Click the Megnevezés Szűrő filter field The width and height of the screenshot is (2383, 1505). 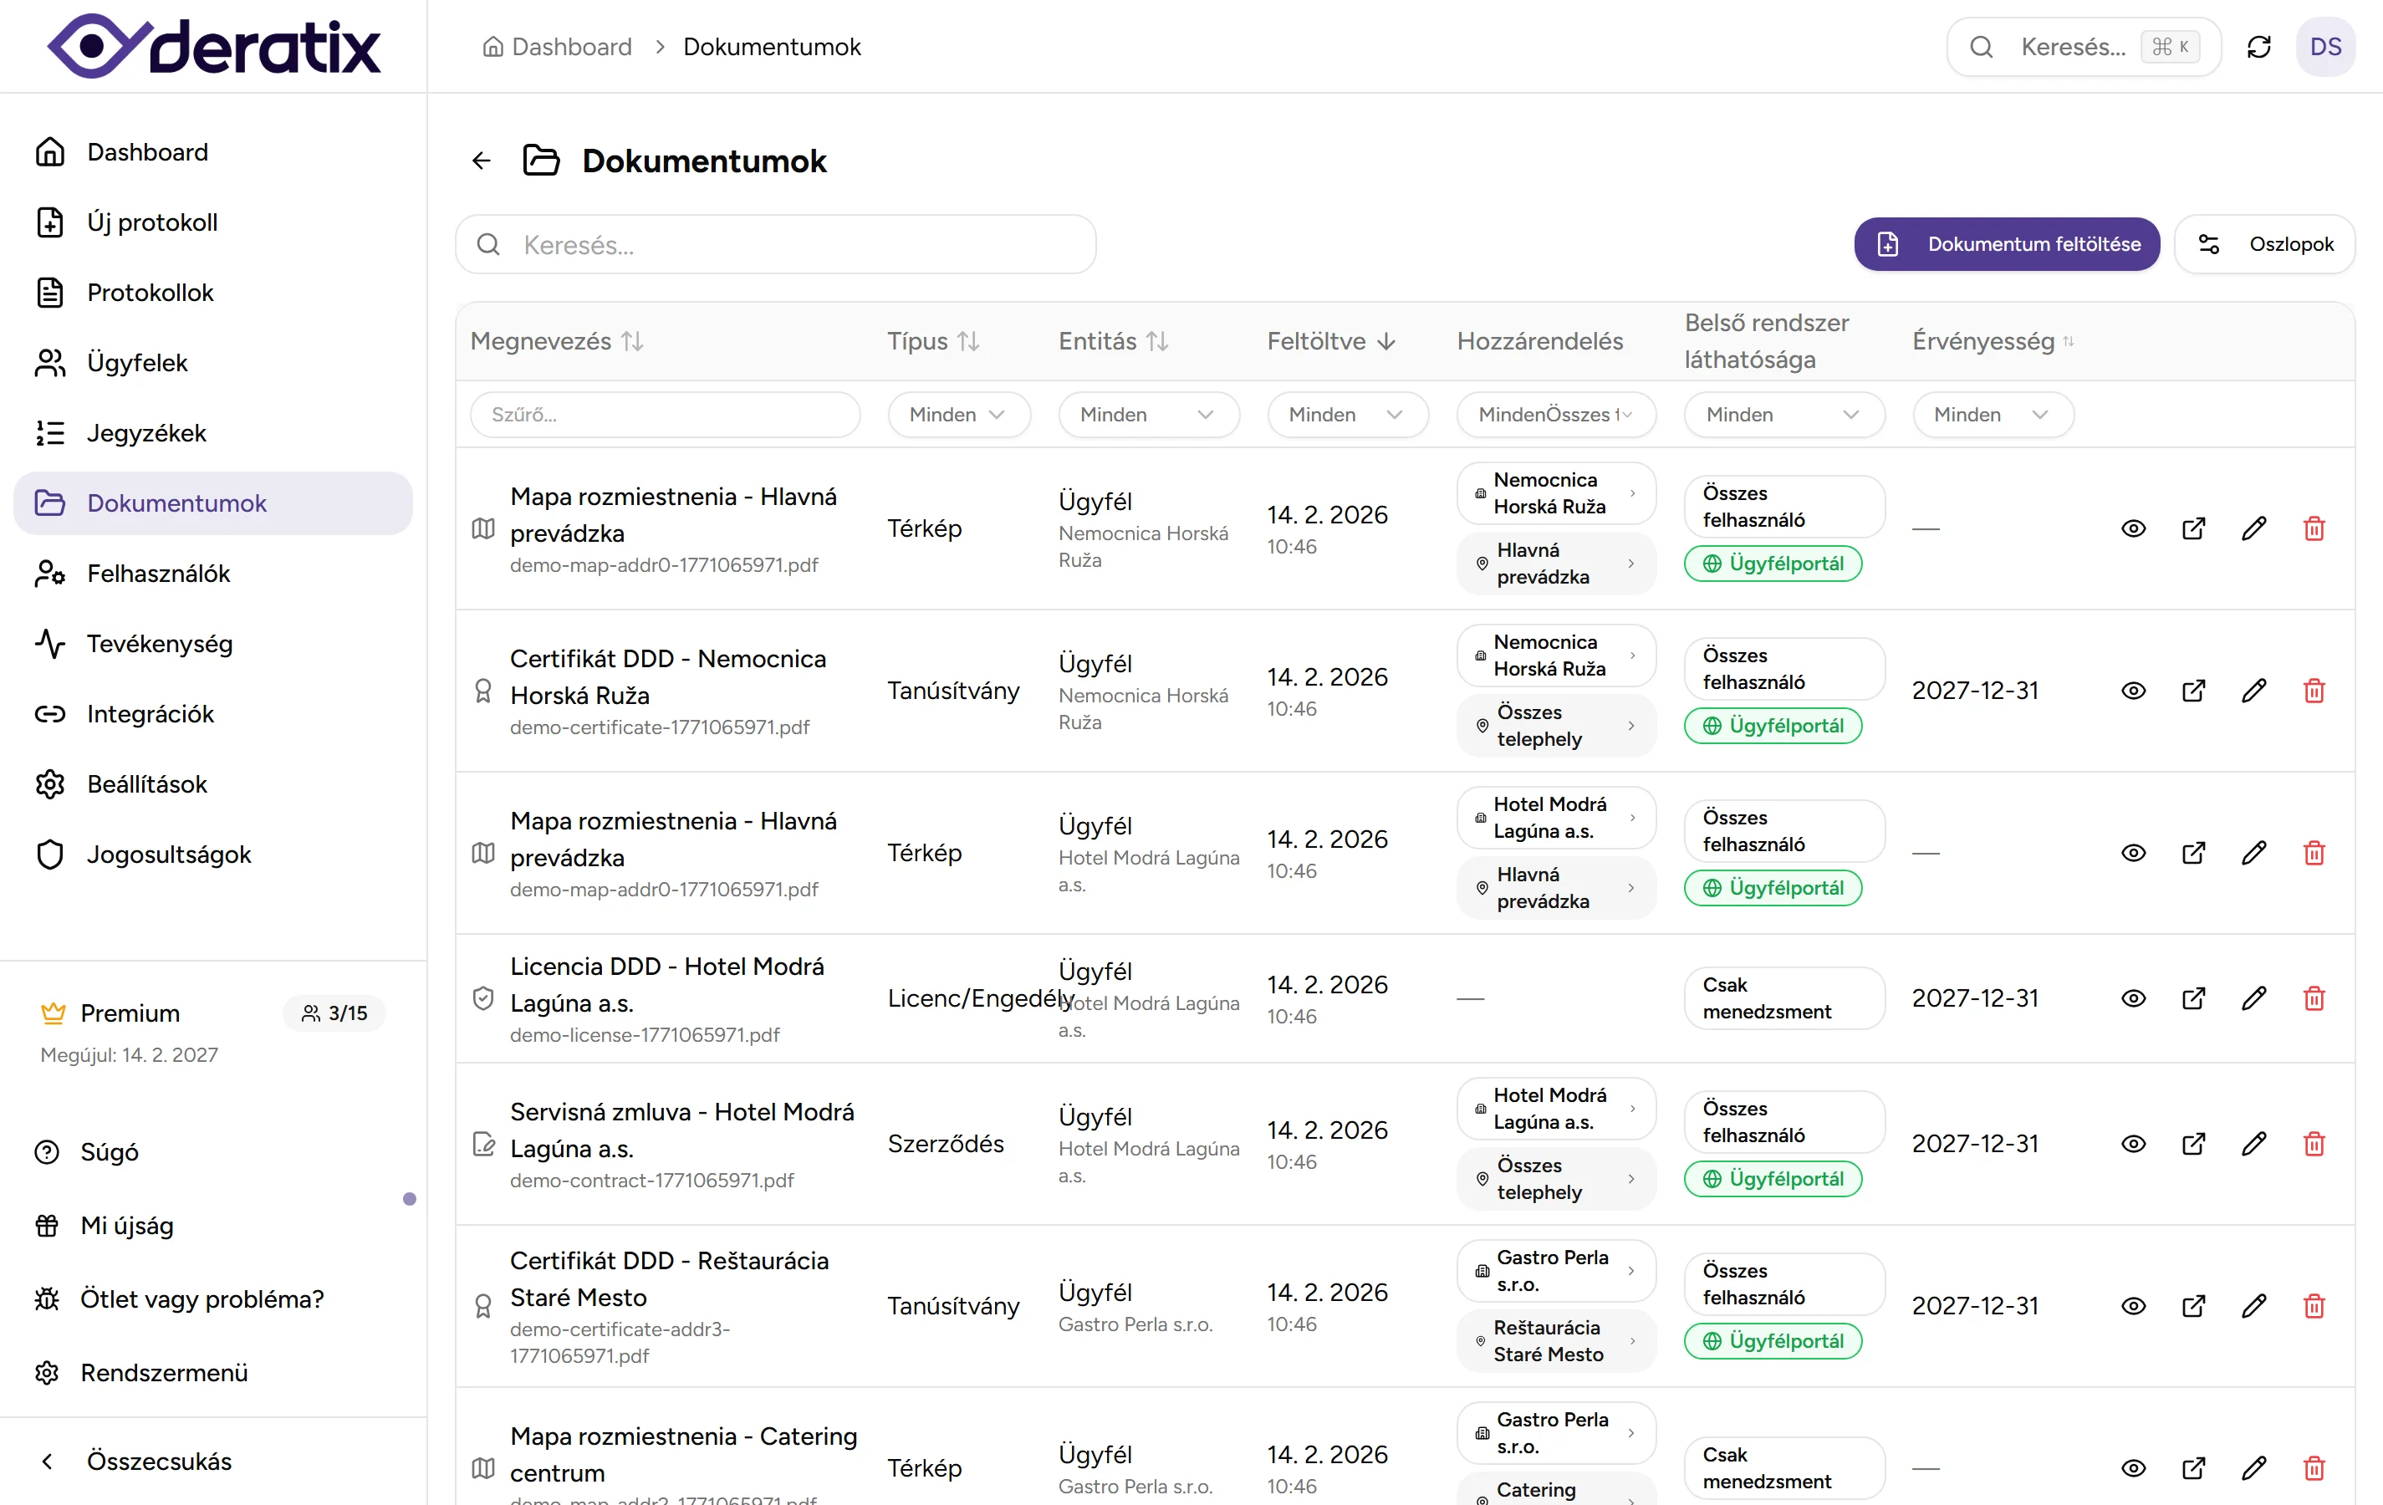coord(664,415)
